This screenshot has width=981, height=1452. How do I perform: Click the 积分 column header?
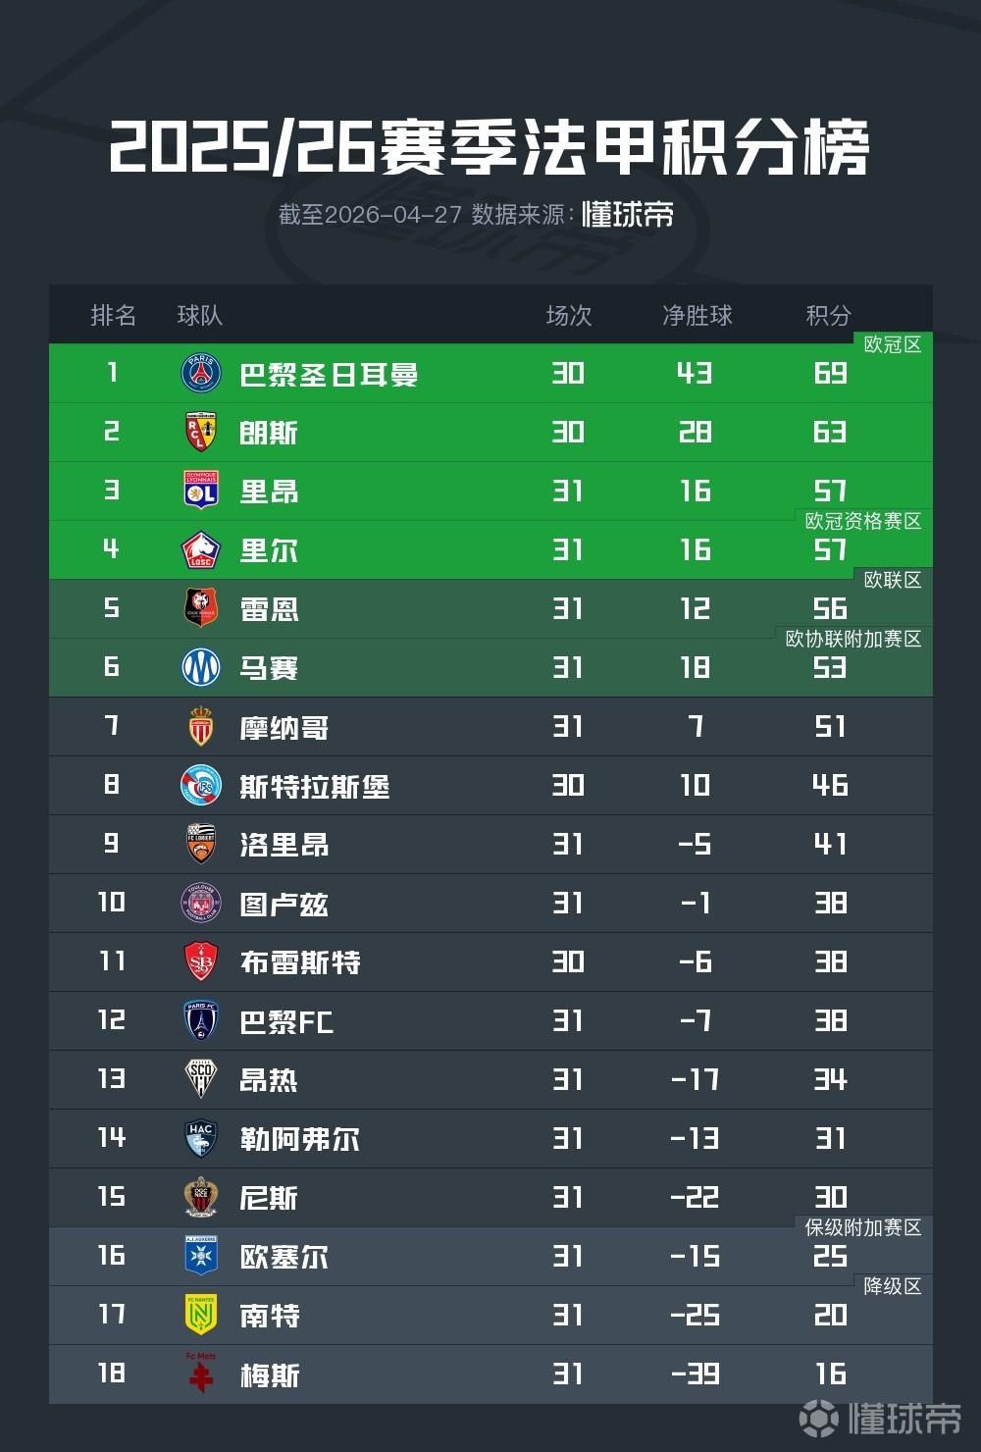coord(829,315)
